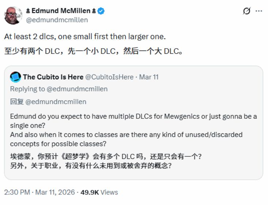Click Edmund McMillen's profile avatar

(x=13, y=15)
